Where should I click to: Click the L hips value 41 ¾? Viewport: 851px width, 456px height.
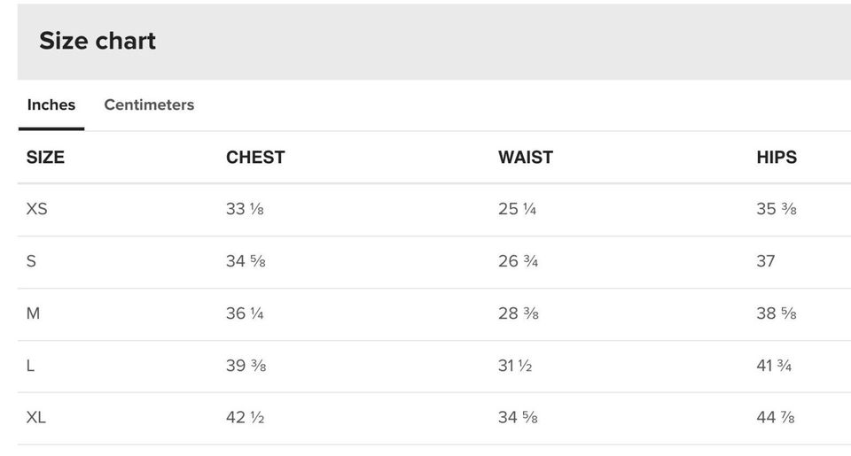tap(774, 366)
